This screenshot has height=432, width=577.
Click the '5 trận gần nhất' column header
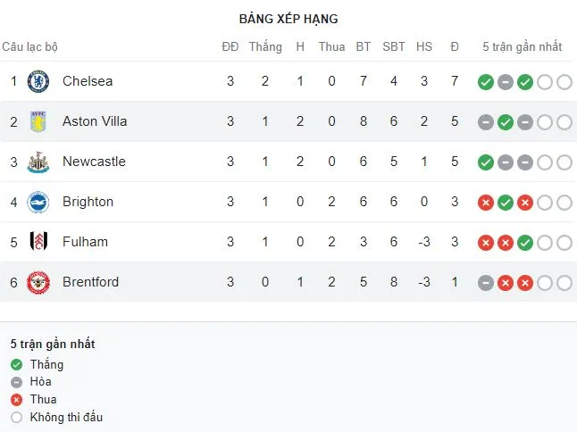[523, 46]
